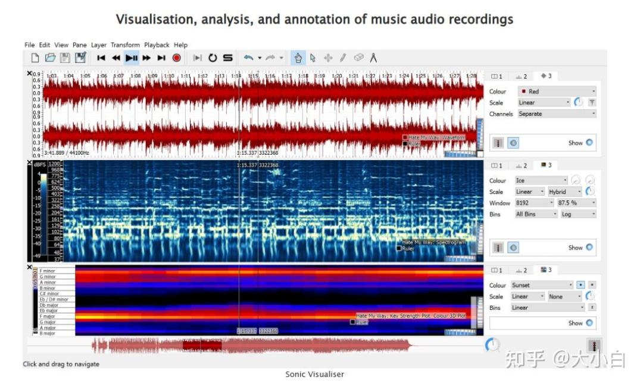
Task: Choose the Select arrow tool
Action: pyautogui.click(x=313, y=58)
